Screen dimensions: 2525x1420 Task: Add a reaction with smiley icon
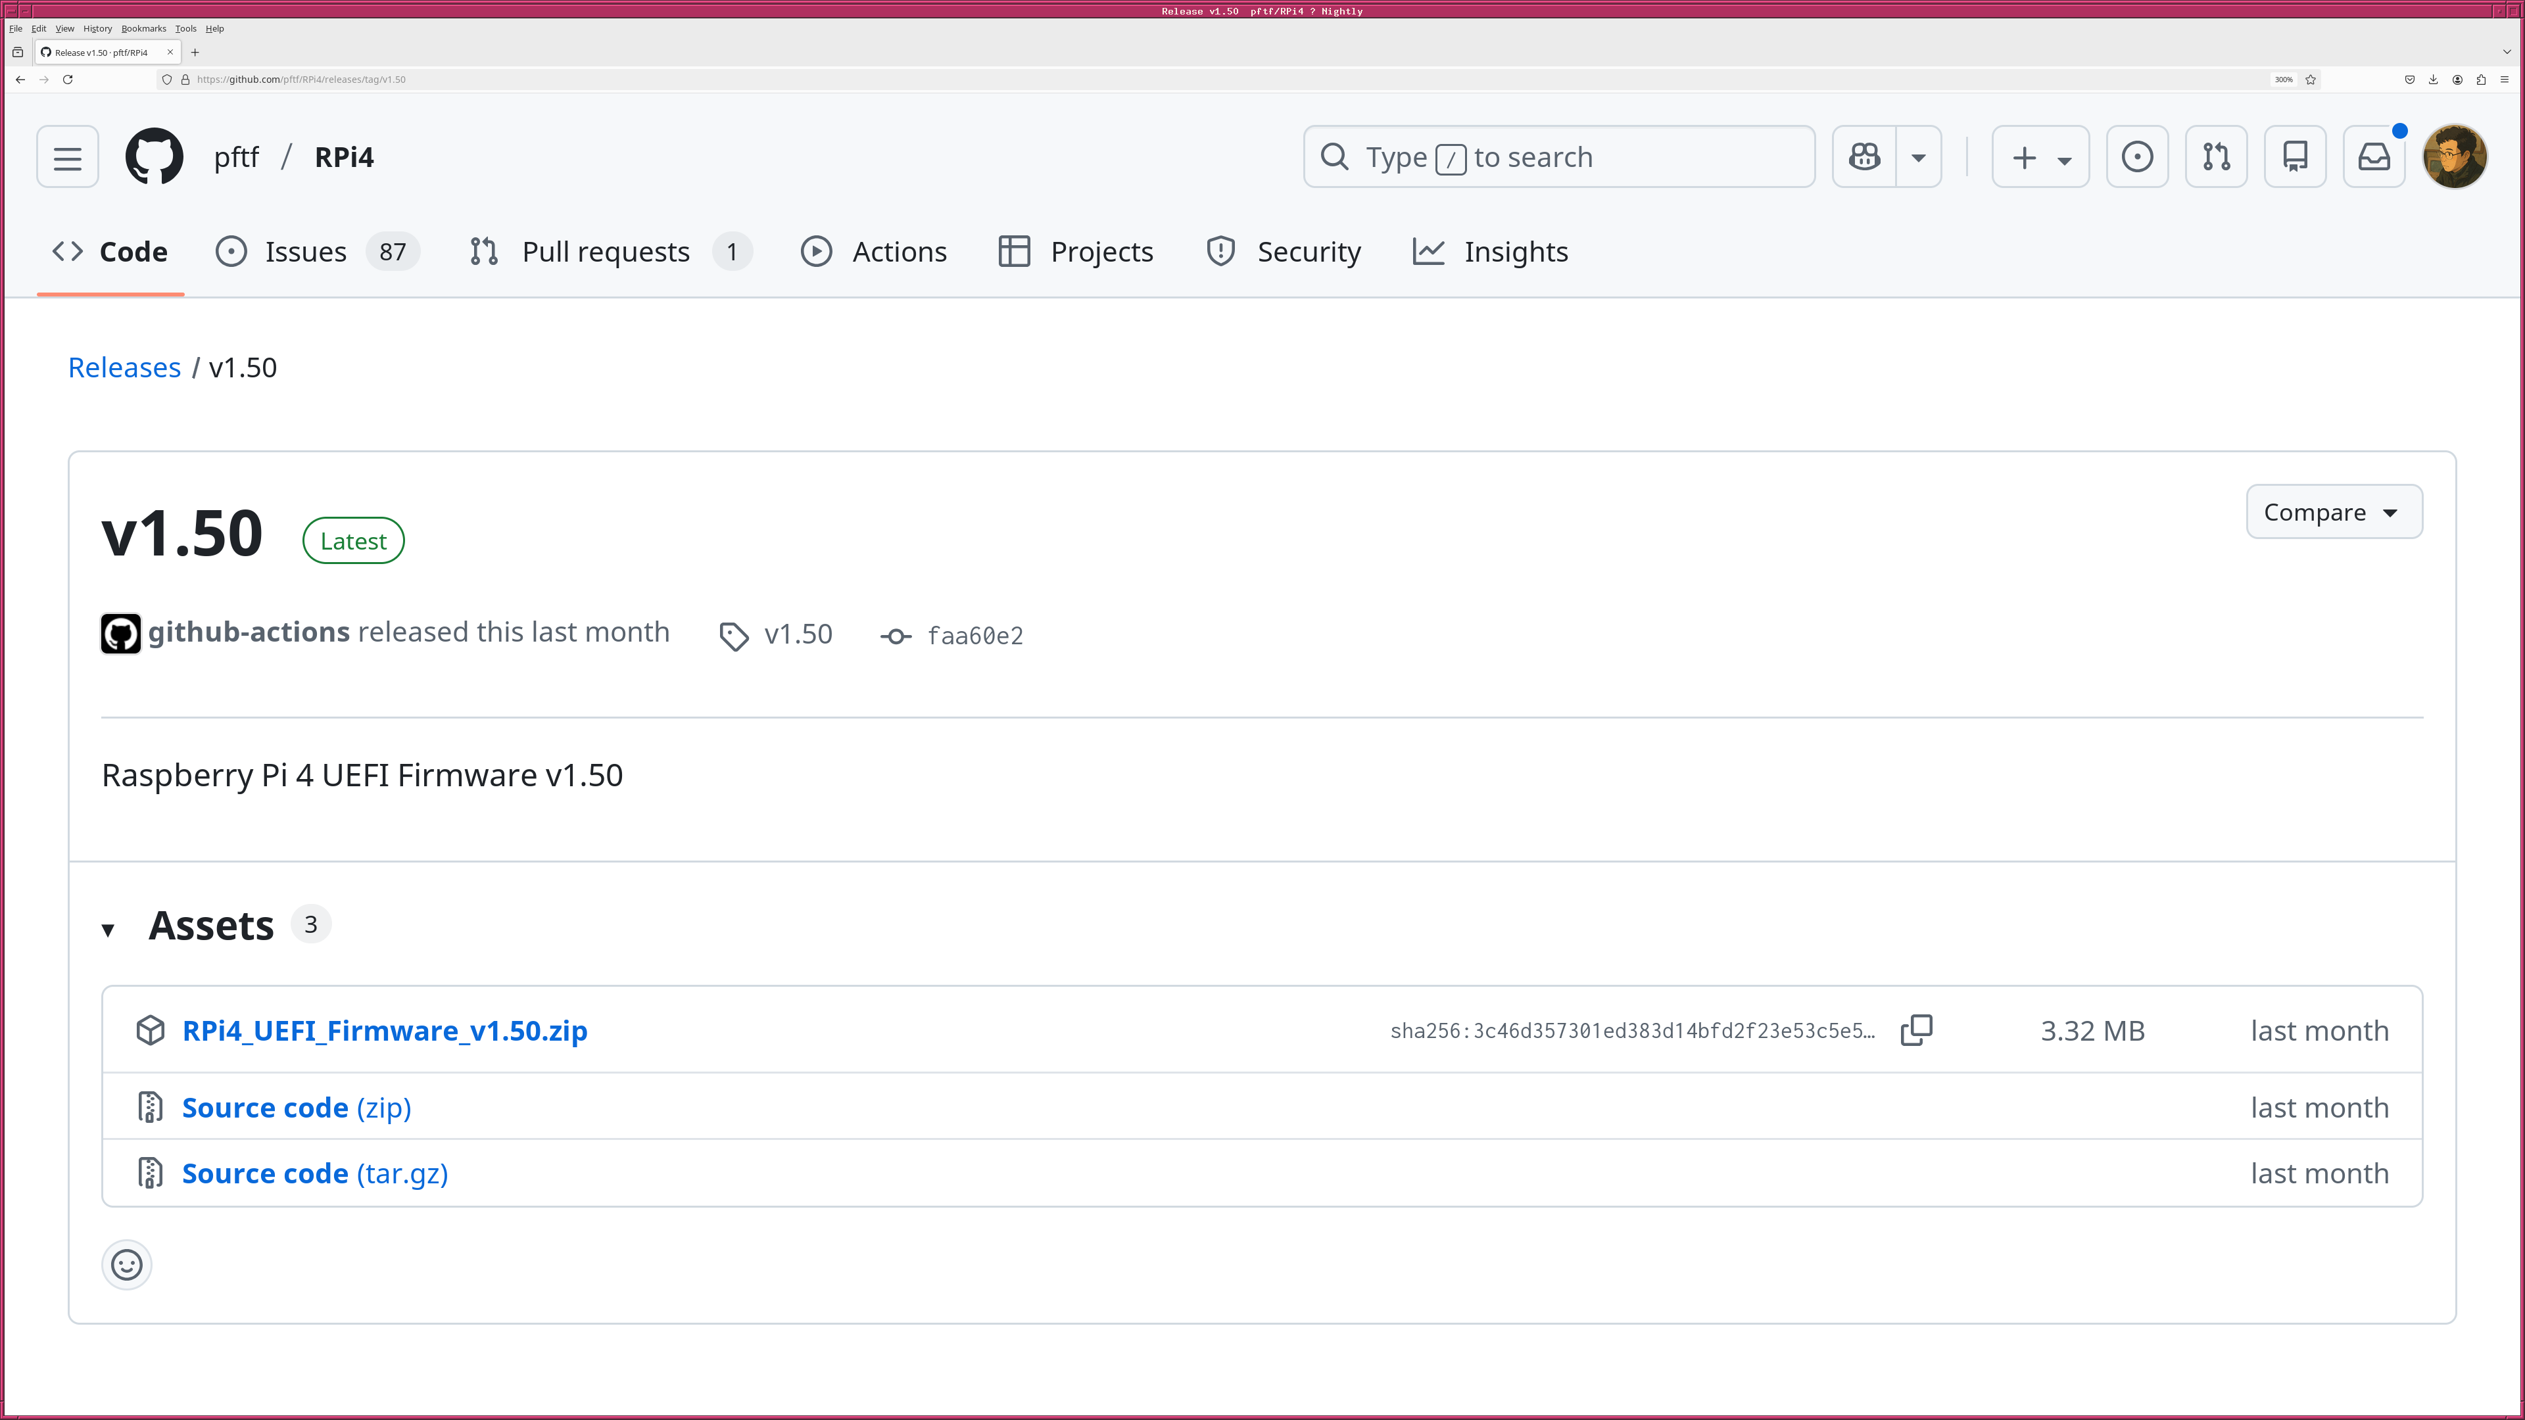[x=126, y=1264]
